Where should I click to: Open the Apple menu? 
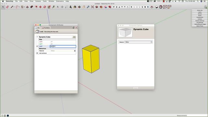3,1
